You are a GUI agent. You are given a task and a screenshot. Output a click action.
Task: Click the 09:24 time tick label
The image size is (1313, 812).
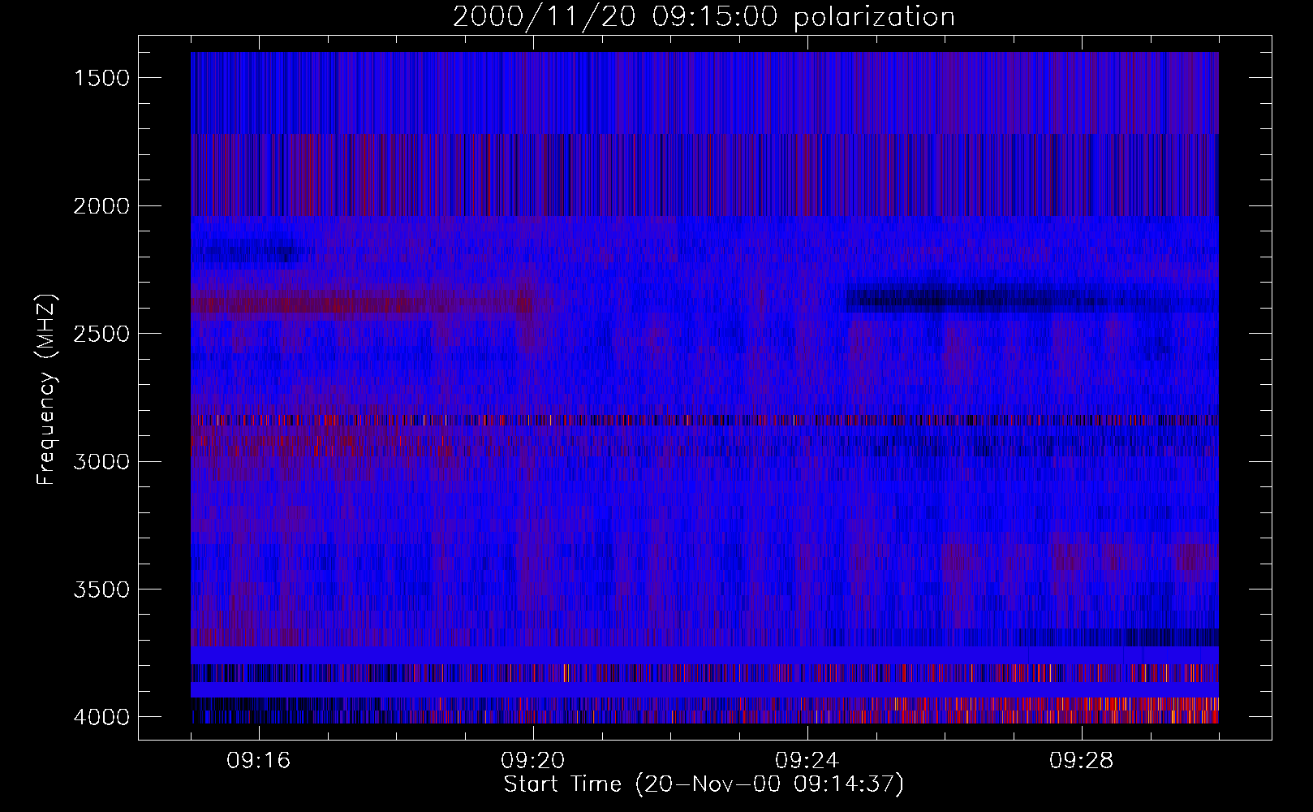(807, 761)
